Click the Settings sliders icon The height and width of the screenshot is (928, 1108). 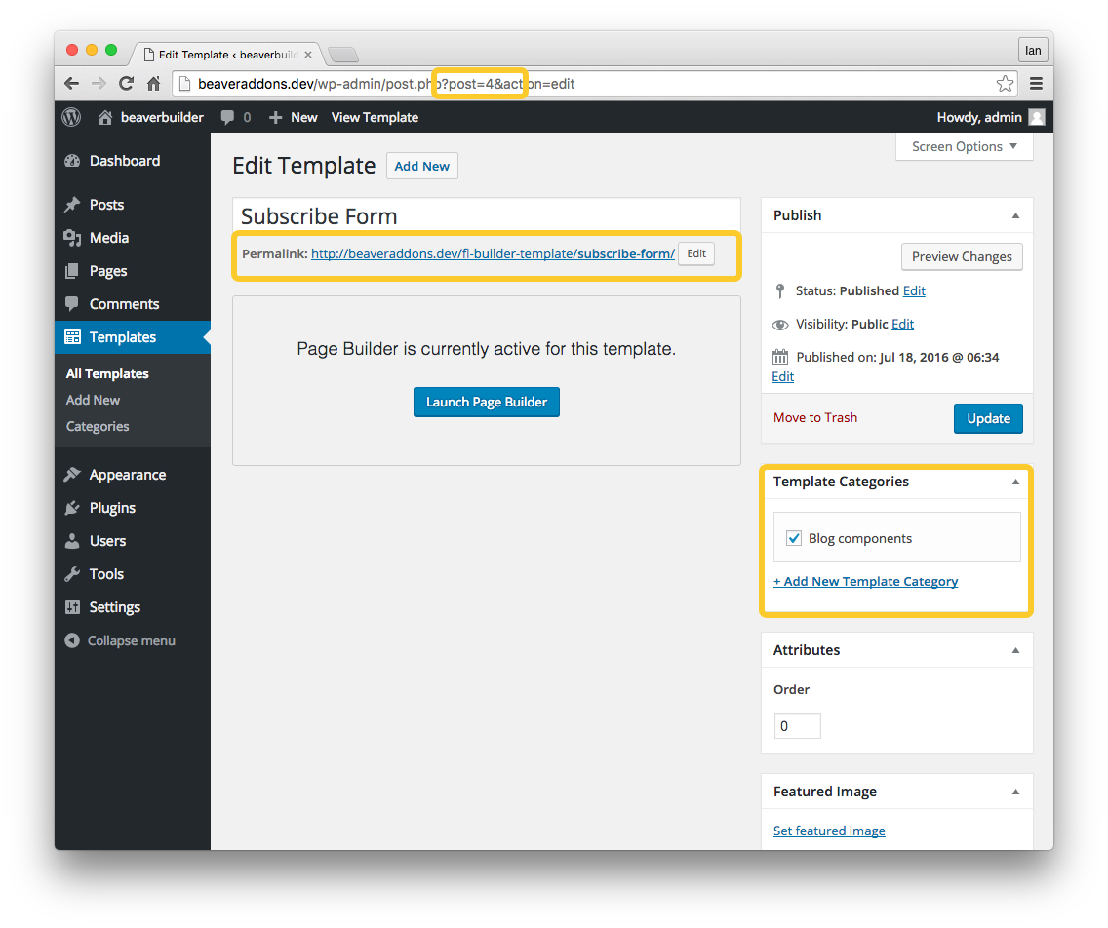[x=72, y=607]
